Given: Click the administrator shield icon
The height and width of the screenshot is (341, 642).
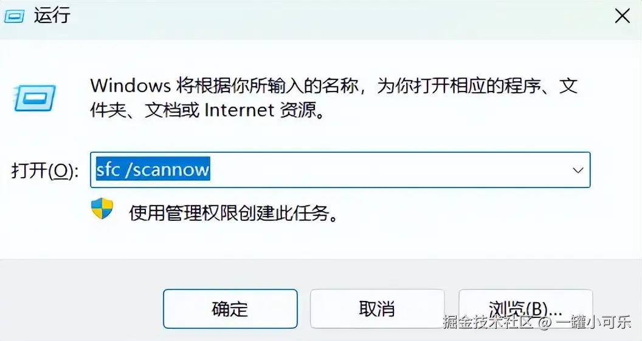Looking at the screenshot, I should coord(102,209).
